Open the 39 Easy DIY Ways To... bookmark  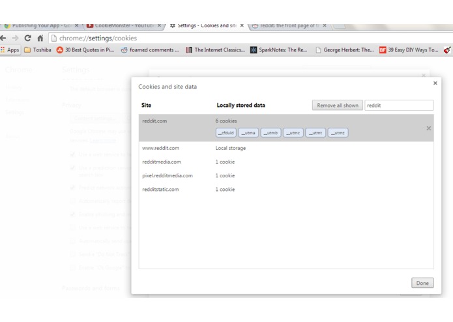pyautogui.click(x=409, y=50)
